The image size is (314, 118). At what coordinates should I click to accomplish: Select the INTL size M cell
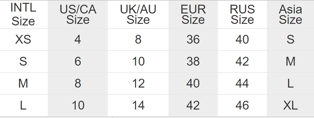click(x=23, y=83)
